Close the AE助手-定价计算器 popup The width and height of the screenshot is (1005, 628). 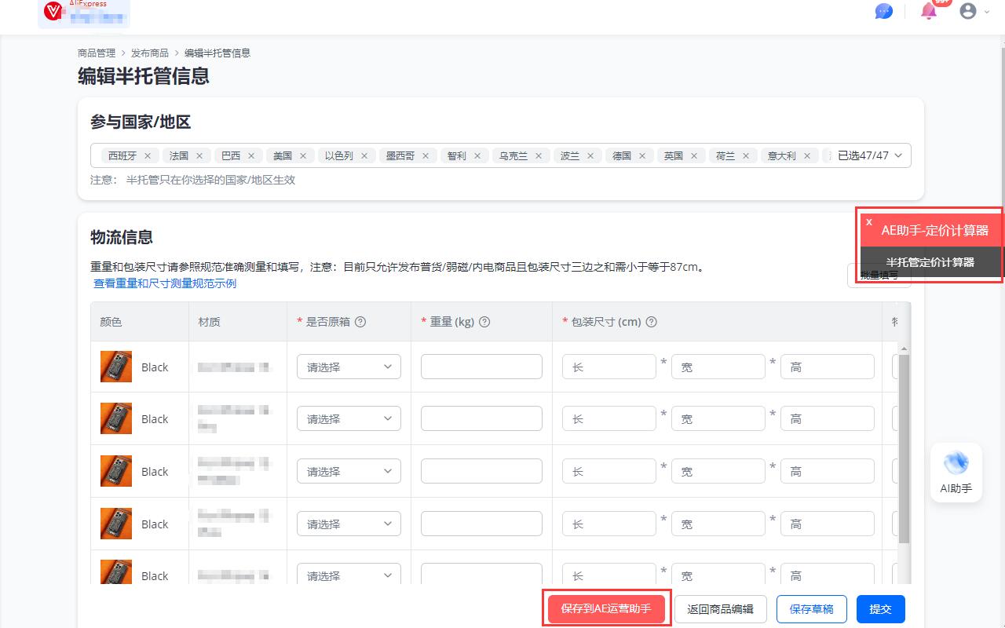point(868,222)
